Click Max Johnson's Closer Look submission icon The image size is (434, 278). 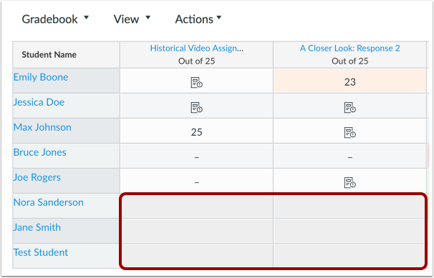(350, 132)
